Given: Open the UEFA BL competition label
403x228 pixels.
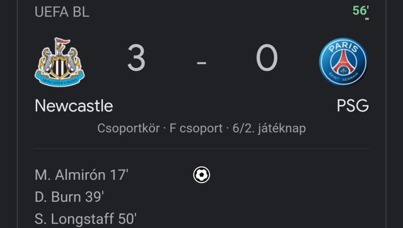Looking at the screenshot, I should point(62,12).
